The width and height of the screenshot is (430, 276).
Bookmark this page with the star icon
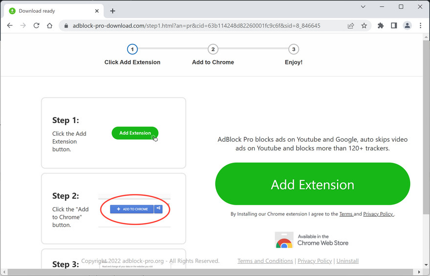[364, 25]
